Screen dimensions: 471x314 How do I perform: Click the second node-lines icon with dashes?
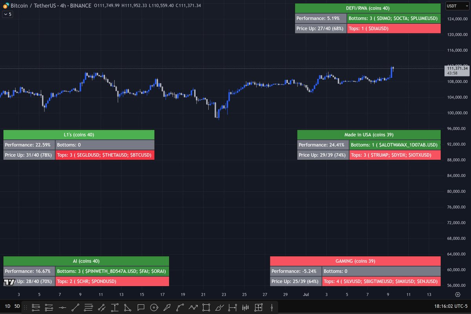(49, 307)
